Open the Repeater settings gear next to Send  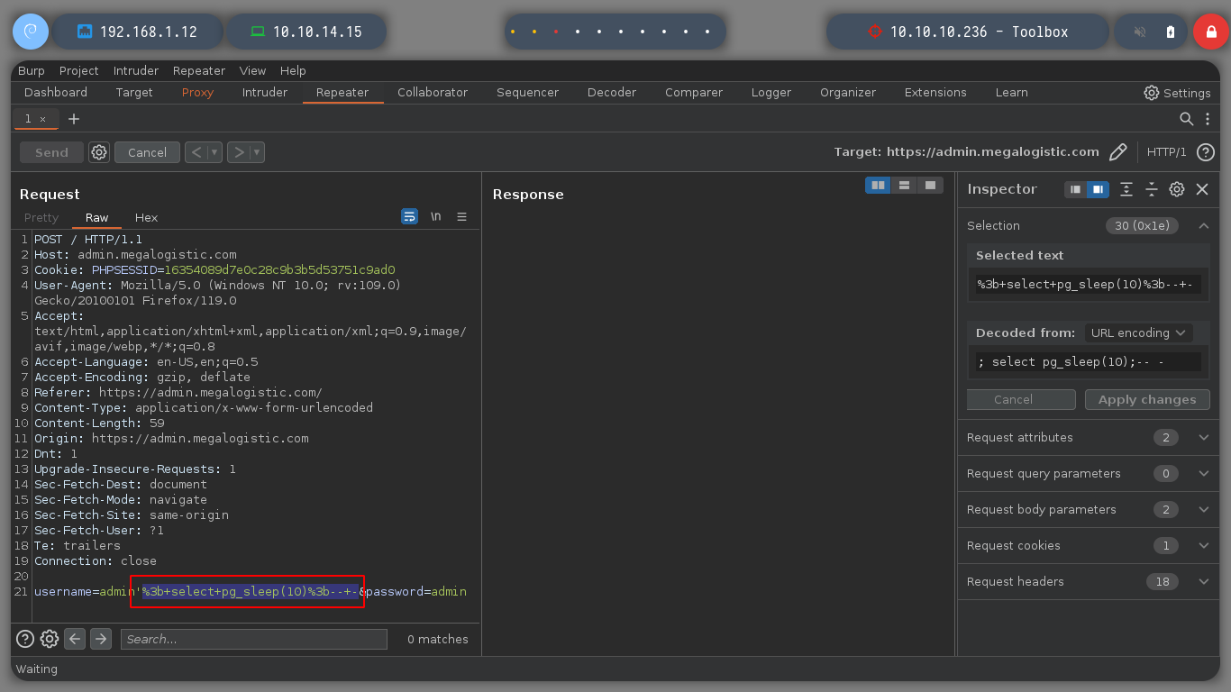[x=99, y=152]
